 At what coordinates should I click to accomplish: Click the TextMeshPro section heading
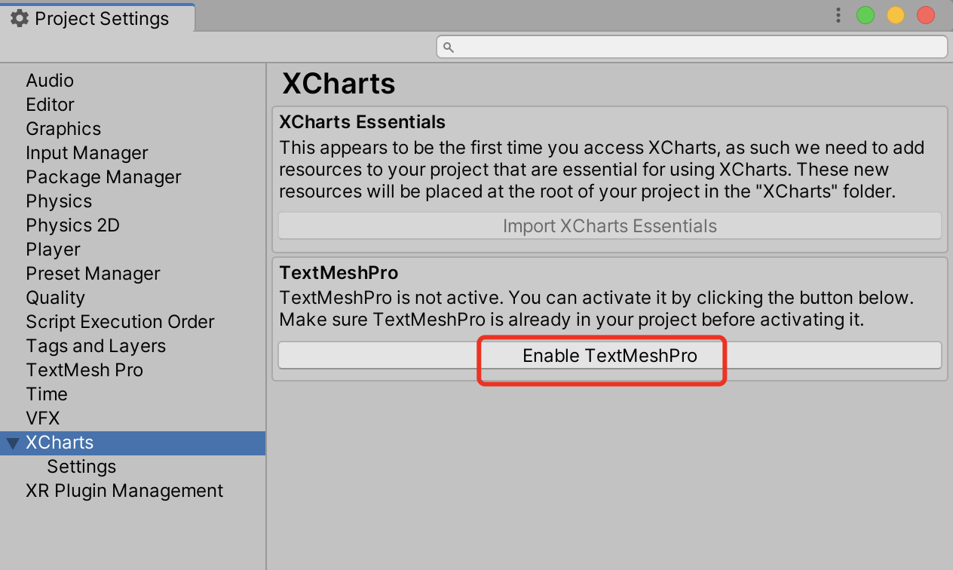tap(339, 272)
